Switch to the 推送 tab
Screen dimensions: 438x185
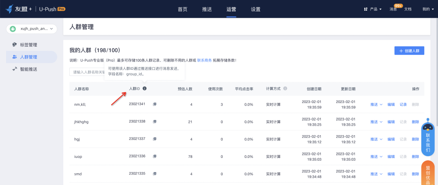207,9
